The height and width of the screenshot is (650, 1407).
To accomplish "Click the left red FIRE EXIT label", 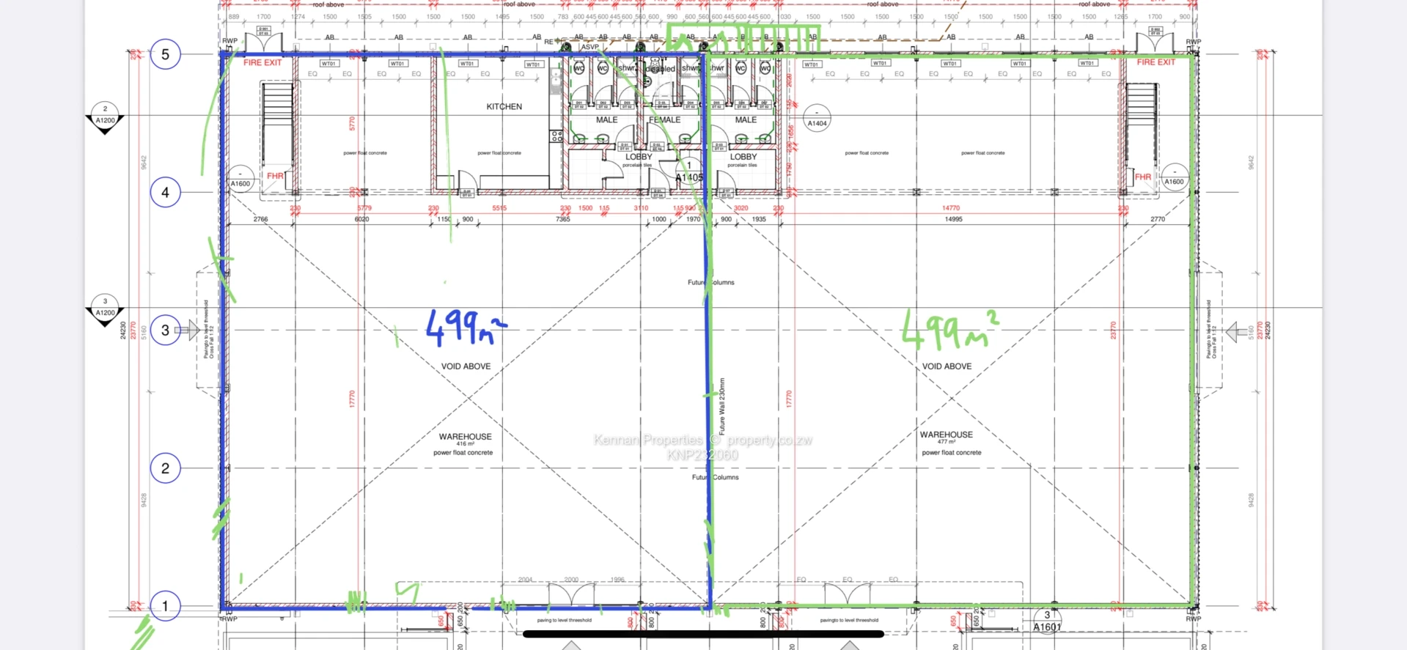I will (262, 63).
